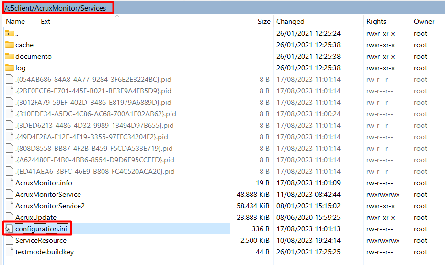Click the date 11/08/2023 08:42:44
The width and height of the screenshot is (445, 265).
pos(308,195)
